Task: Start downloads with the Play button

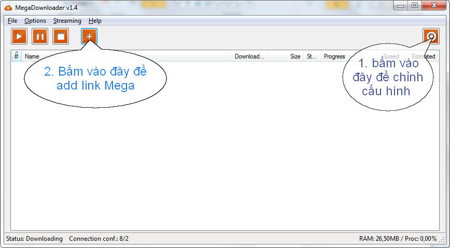Action: 19,36
